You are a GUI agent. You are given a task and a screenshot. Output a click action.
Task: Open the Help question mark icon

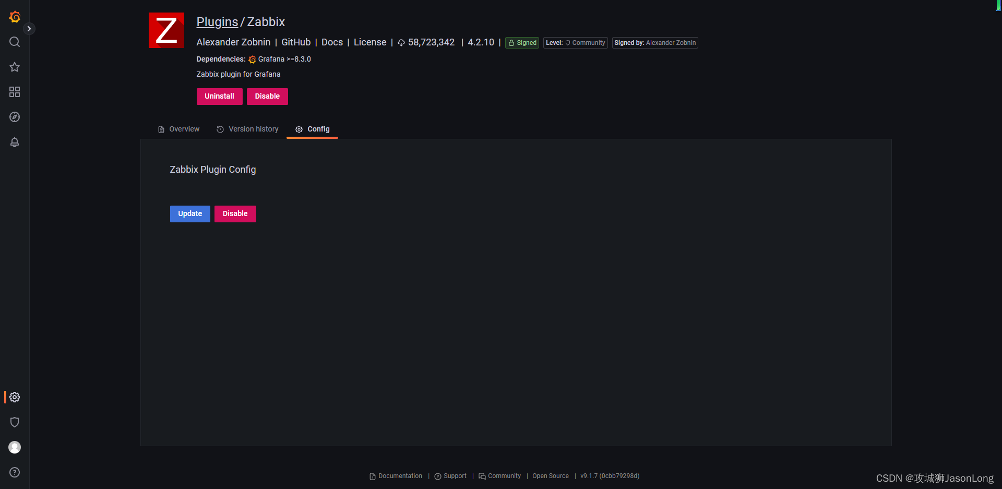tap(15, 472)
